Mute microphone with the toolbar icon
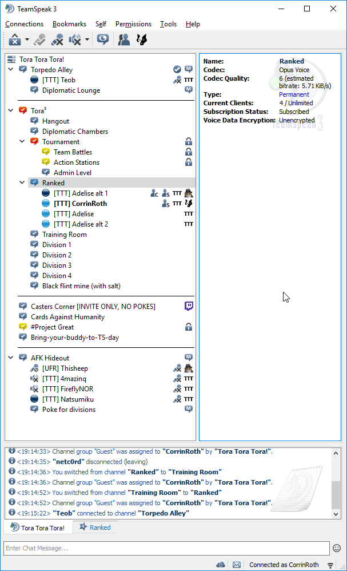Image resolution: width=347 pixels, height=571 pixels. 57,39
